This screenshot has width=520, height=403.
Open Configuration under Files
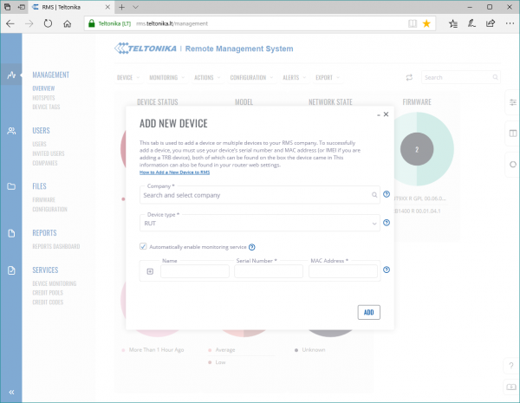pyautogui.click(x=49, y=209)
